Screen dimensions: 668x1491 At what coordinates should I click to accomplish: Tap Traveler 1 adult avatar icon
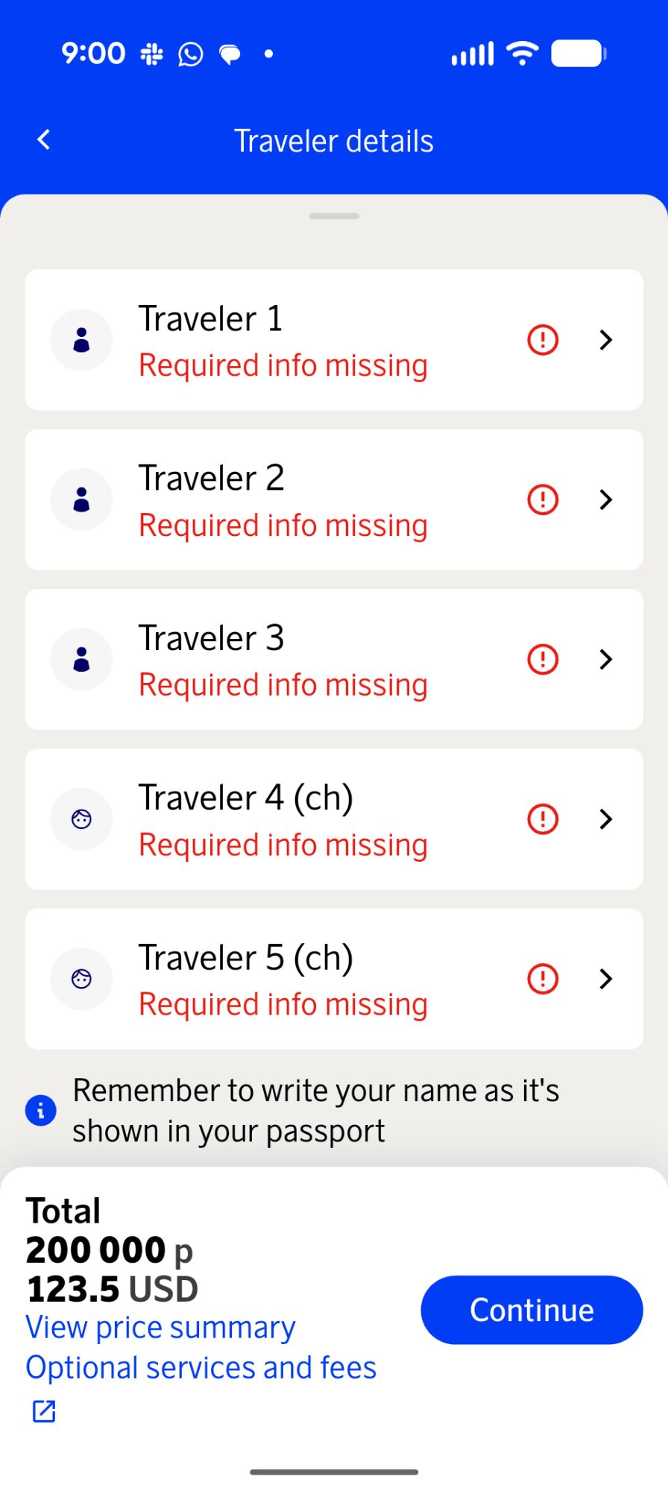coord(81,340)
